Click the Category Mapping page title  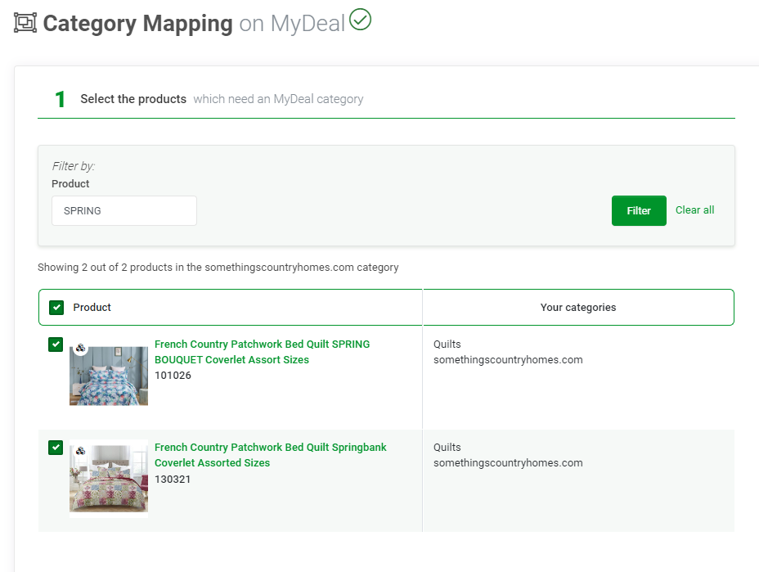click(x=138, y=23)
